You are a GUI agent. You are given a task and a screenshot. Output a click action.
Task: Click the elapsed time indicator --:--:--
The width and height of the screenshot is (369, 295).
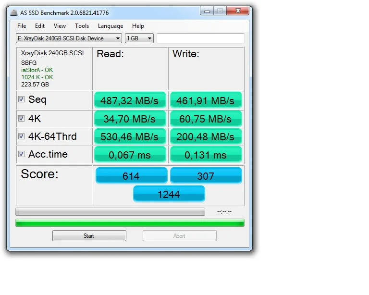pyautogui.click(x=224, y=212)
